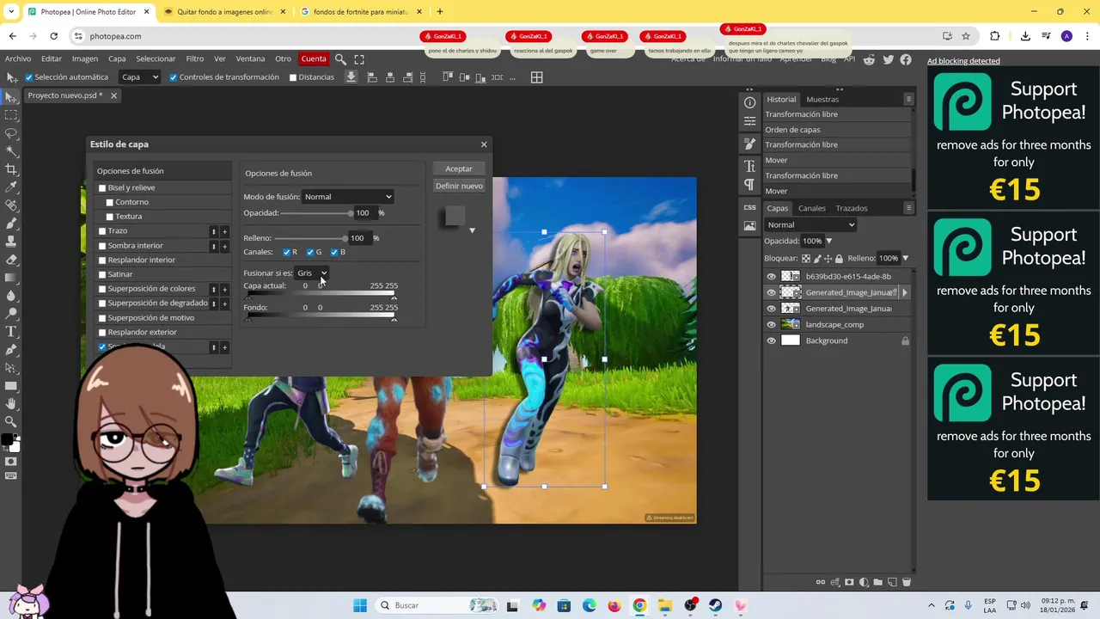Select the Clone Stamp tool

[11, 242]
